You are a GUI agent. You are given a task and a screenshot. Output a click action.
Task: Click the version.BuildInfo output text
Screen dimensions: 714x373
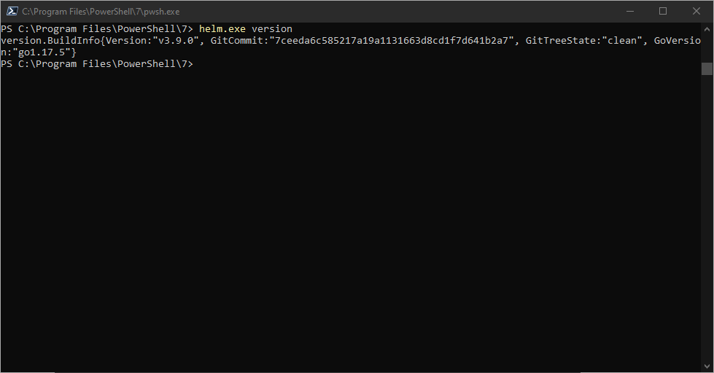click(x=50, y=41)
